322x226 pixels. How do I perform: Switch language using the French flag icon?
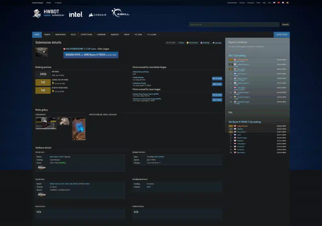tap(283, 3)
